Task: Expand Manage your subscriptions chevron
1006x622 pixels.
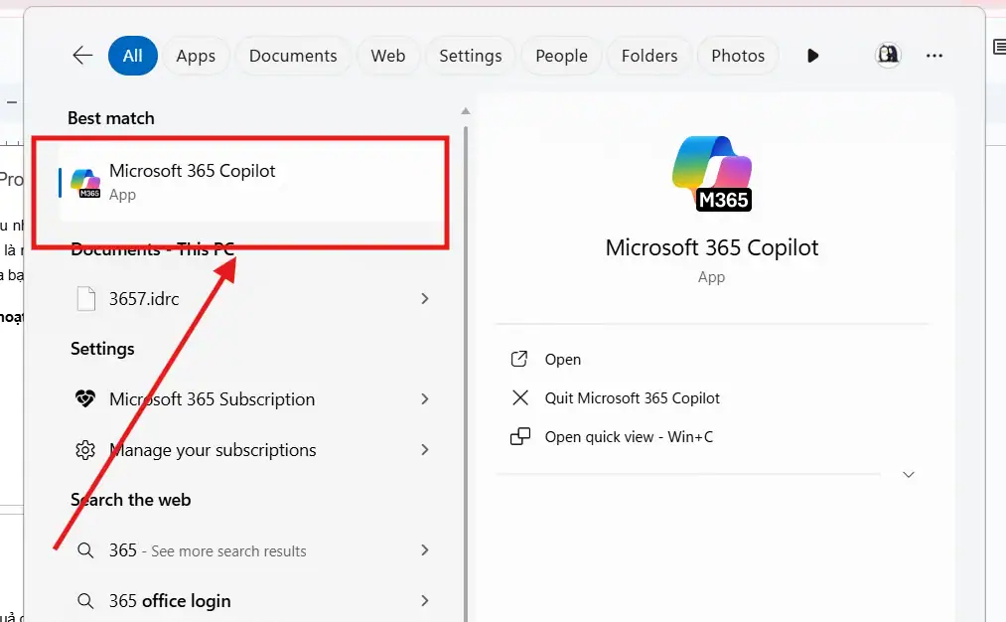Action: tap(425, 450)
